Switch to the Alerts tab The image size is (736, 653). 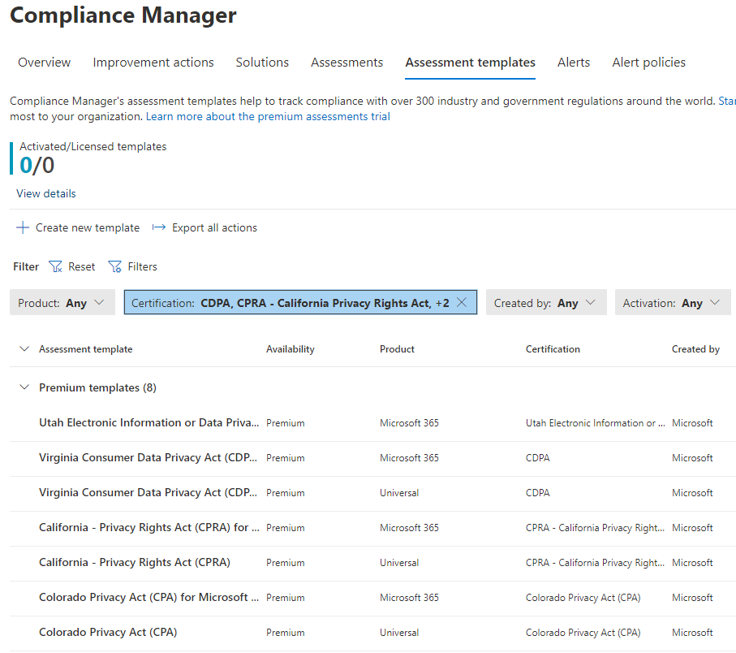click(x=574, y=63)
